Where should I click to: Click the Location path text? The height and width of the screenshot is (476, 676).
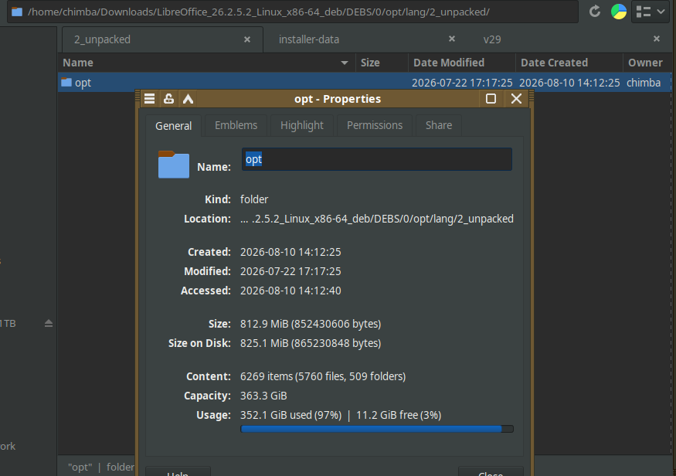377,219
